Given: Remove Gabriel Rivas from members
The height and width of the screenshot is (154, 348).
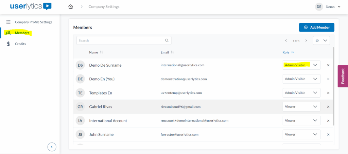Looking at the screenshot, I should [328, 107].
